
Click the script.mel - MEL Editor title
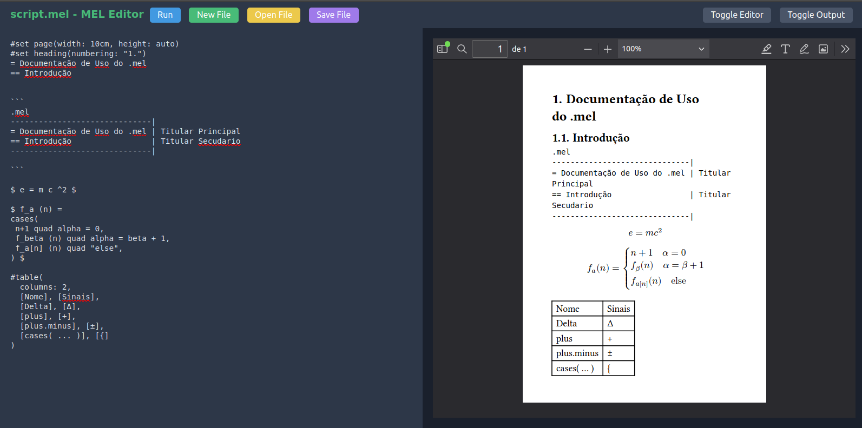pyautogui.click(x=77, y=14)
